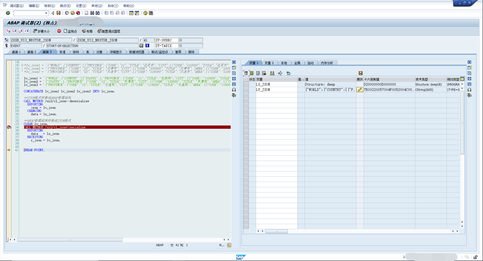Switch to the 内存分析 tab
This screenshot has width=483, height=261.
coord(327,63)
